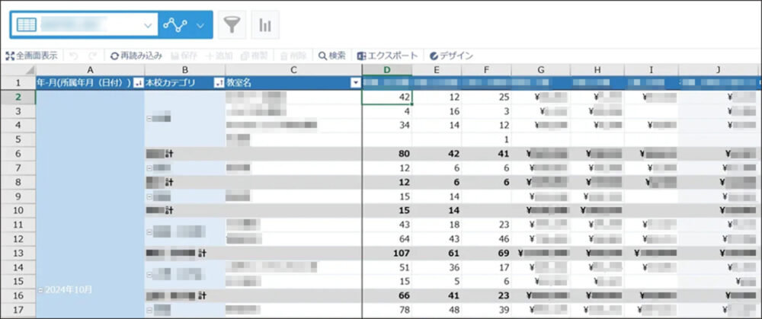Open the table view selector dropdown
The width and height of the screenshot is (762, 319).
point(84,25)
